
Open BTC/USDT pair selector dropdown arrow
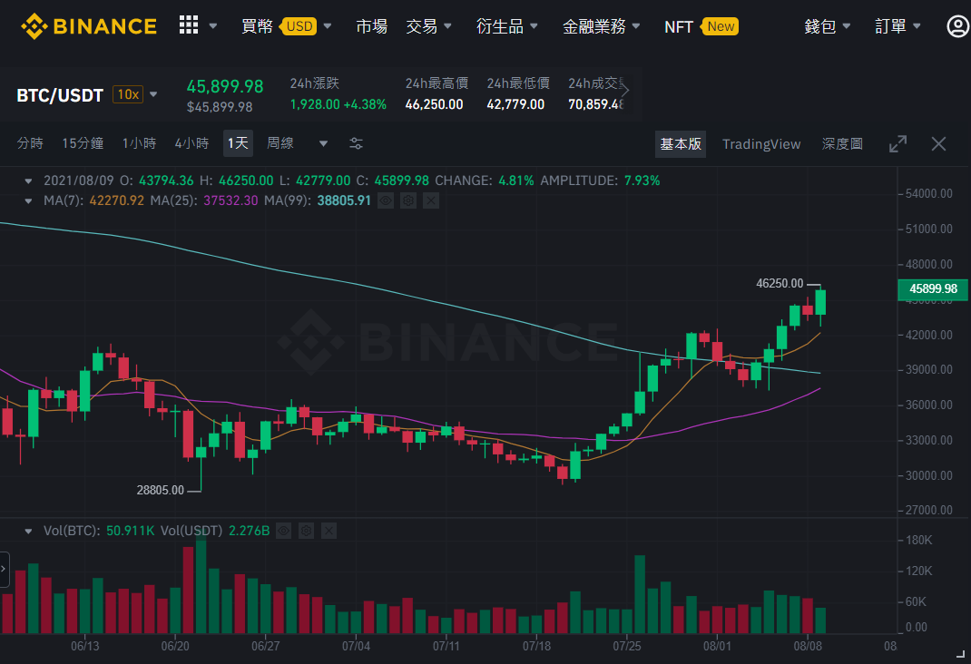[x=153, y=94]
